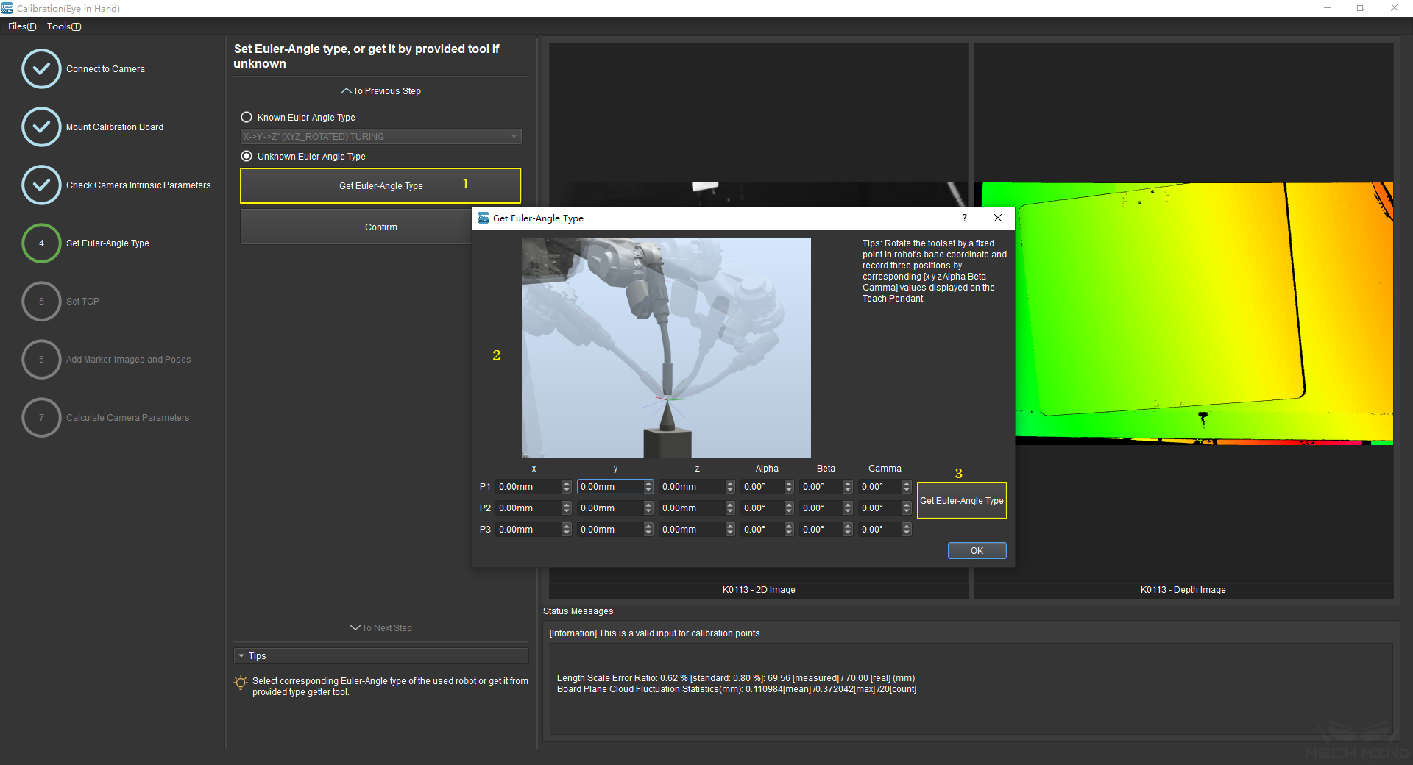Select Known Euler-Angle Type radio button
Image resolution: width=1413 pixels, height=765 pixels.
point(247,118)
